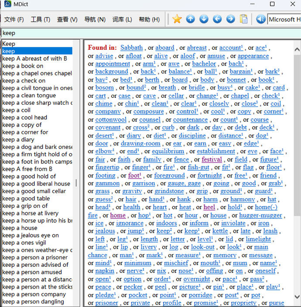The width and height of the screenshot is (301, 307).
Task: Follow the visited festival link
Action: (x=212, y=159)
